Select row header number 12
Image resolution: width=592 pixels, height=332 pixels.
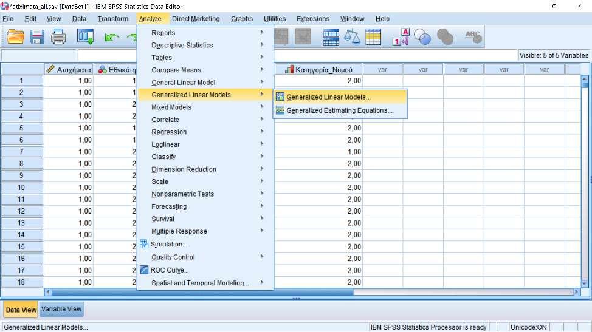(x=21, y=211)
